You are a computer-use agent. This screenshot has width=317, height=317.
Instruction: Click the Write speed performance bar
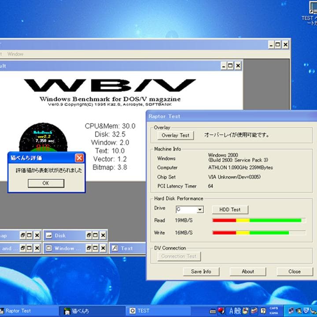tap(259, 233)
